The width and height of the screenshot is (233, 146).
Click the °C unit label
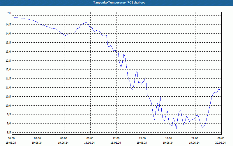pyautogui.click(x=9, y=13)
